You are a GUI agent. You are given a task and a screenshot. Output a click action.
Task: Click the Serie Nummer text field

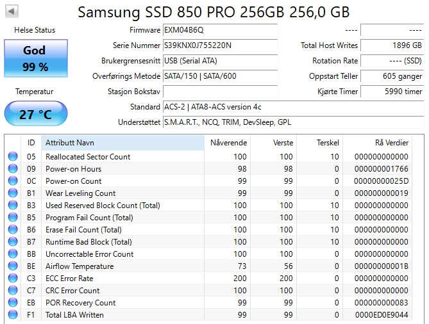pyautogui.click(x=220, y=45)
